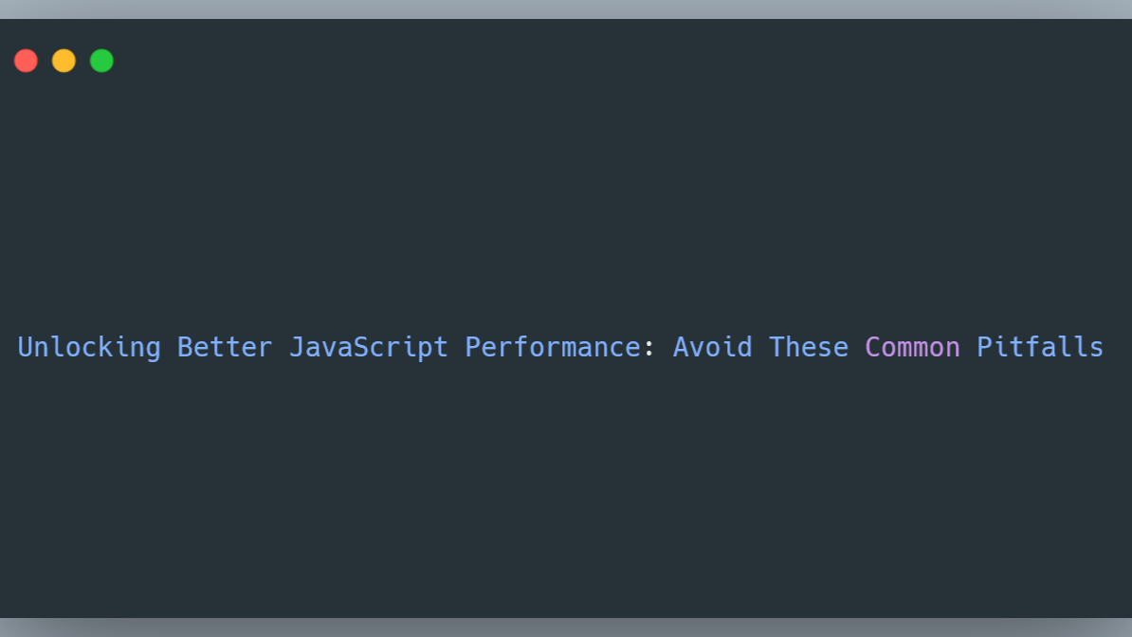Select the word "Pitfalls" at line end
The image size is (1132, 637).
(x=1040, y=347)
